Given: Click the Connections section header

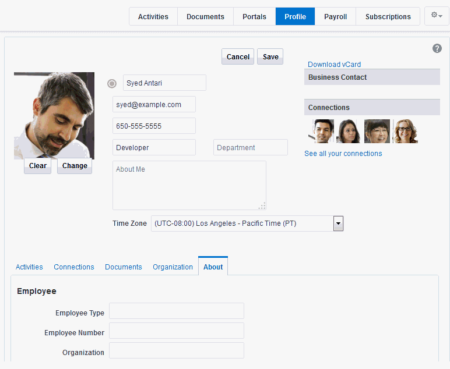Looking at the screenshot, I should [x=372, y=108].
